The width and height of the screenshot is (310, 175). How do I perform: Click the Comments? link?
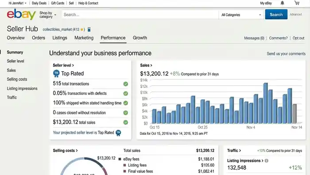click(x=279, y=38)
